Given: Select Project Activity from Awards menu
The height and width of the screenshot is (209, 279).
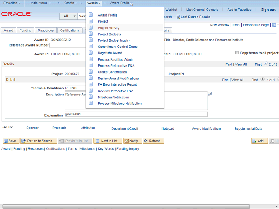Looking at the screenshot, I should pos(109,28).
